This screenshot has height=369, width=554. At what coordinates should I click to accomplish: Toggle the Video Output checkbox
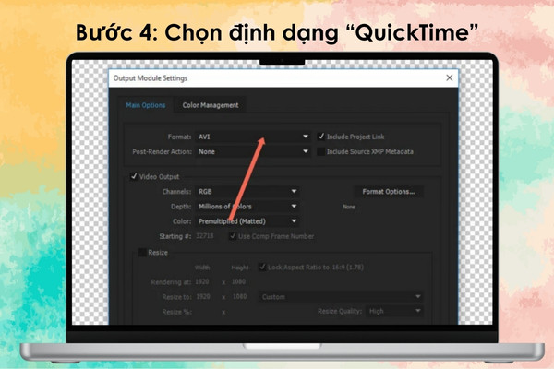coord(134,176)
